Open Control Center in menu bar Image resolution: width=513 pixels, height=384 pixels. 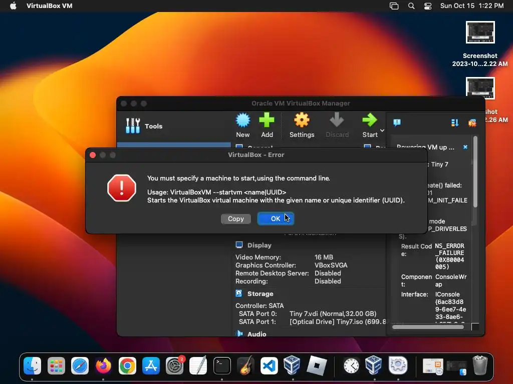pos(428,6)
